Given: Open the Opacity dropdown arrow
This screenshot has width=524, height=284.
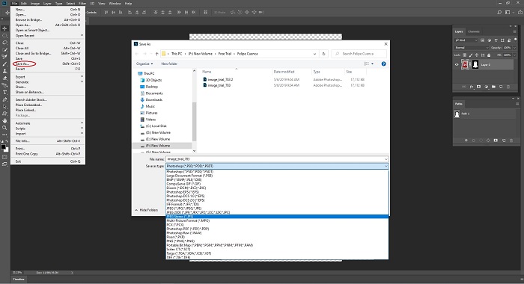Looking at the screenshot, I should pos(515,48).
